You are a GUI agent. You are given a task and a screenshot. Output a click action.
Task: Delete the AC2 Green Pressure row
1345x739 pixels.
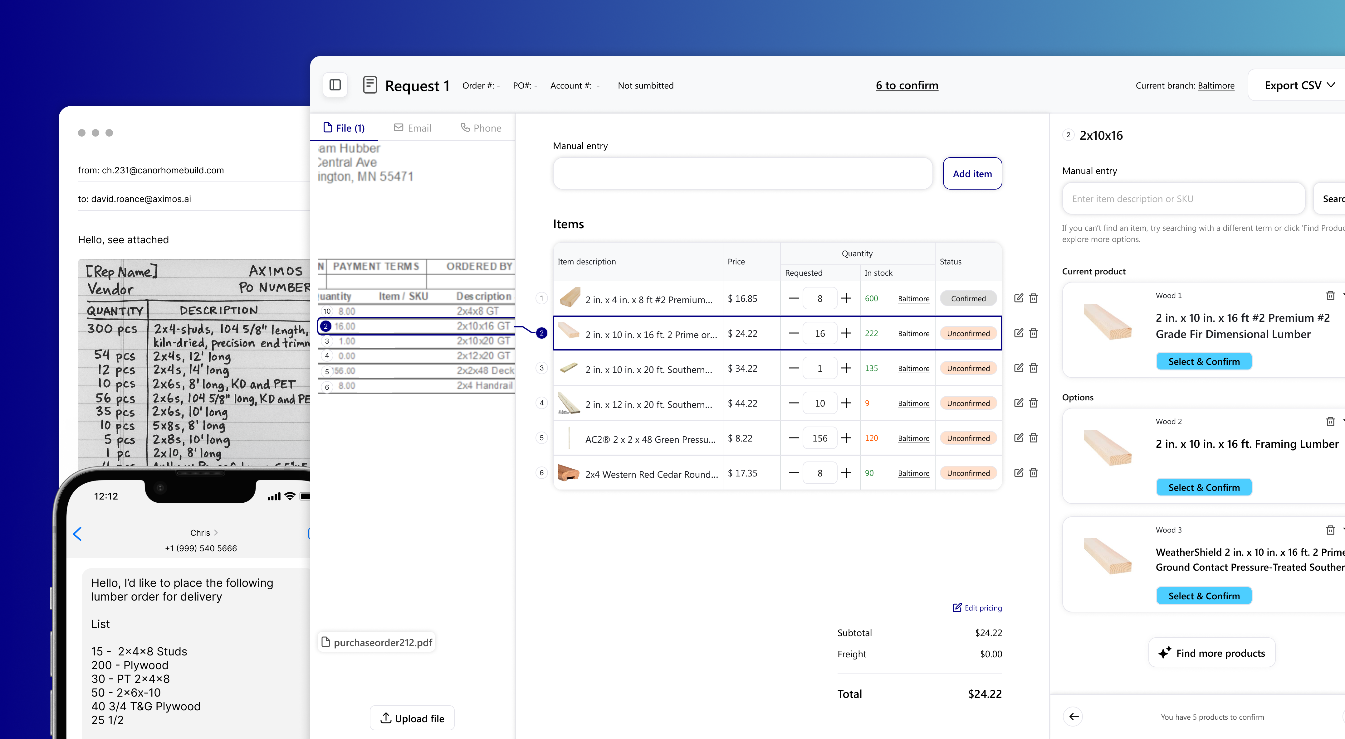pos(1033,438)
